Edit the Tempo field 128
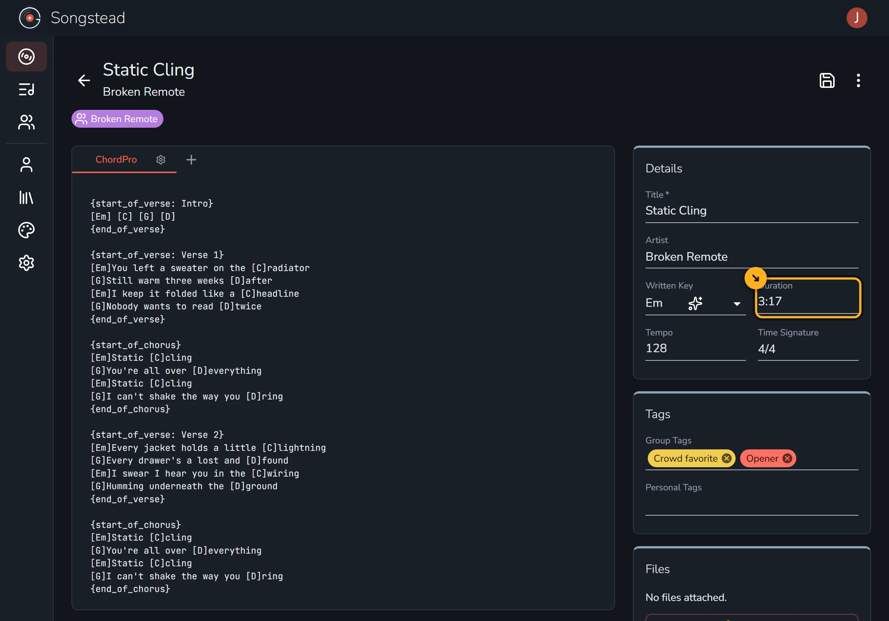Screen dimensions: 889x621 (x=695, y=348)
